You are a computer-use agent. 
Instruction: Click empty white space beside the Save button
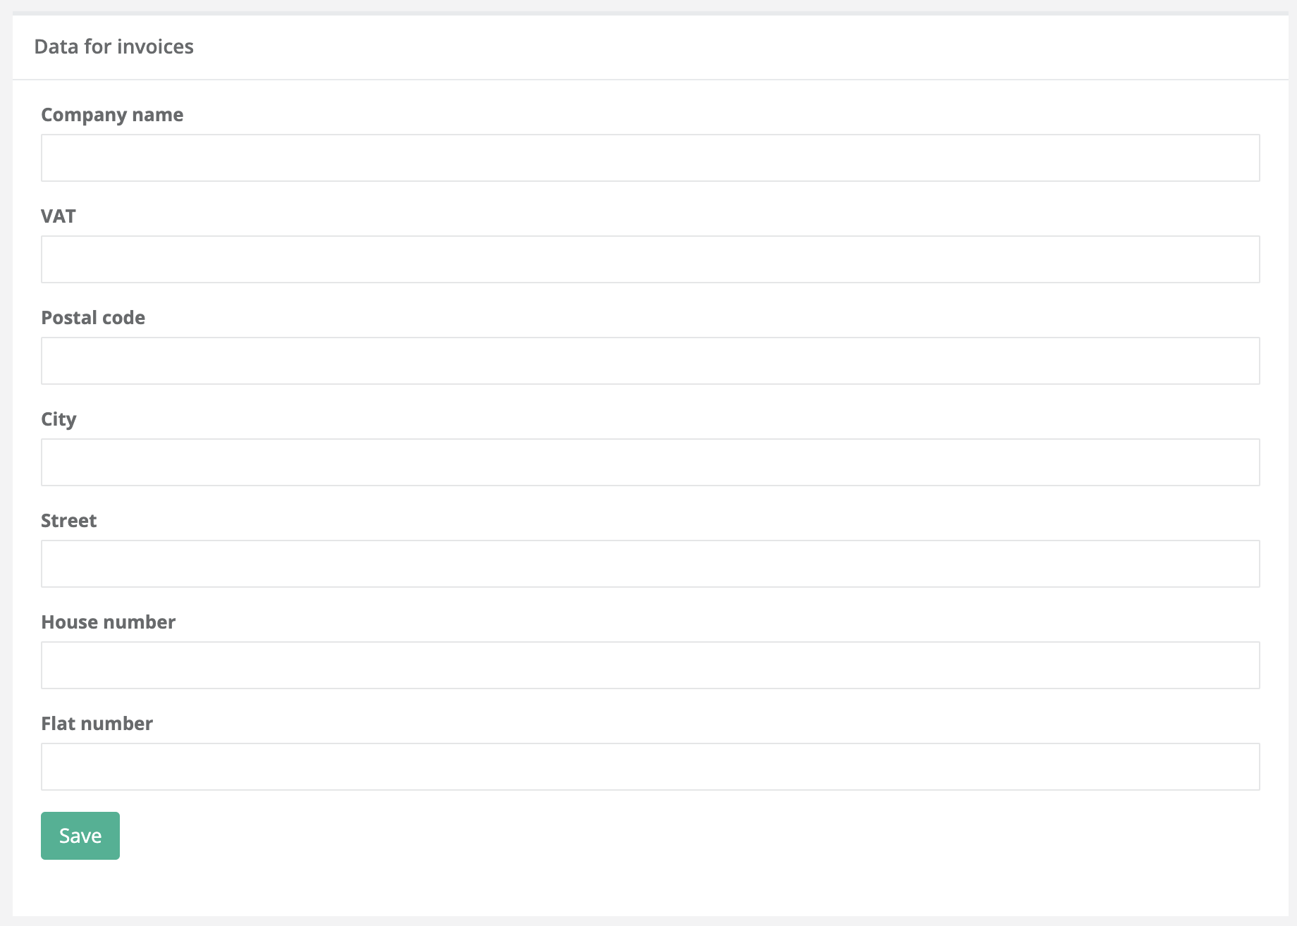[x=634, y=836]
